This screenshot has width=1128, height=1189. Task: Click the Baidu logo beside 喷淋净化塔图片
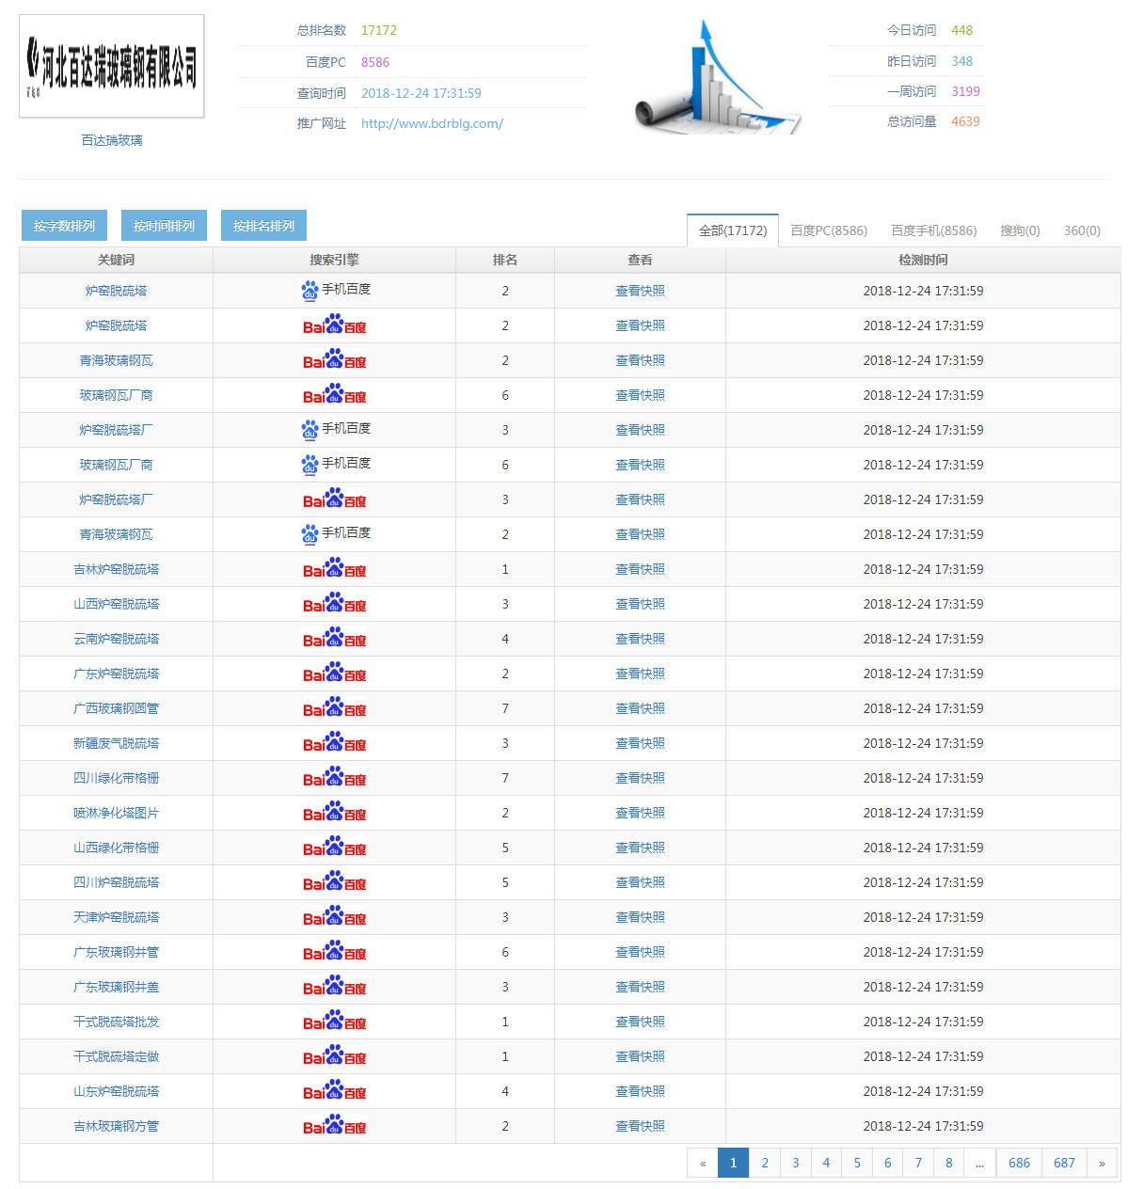click(x=334, y=813)
